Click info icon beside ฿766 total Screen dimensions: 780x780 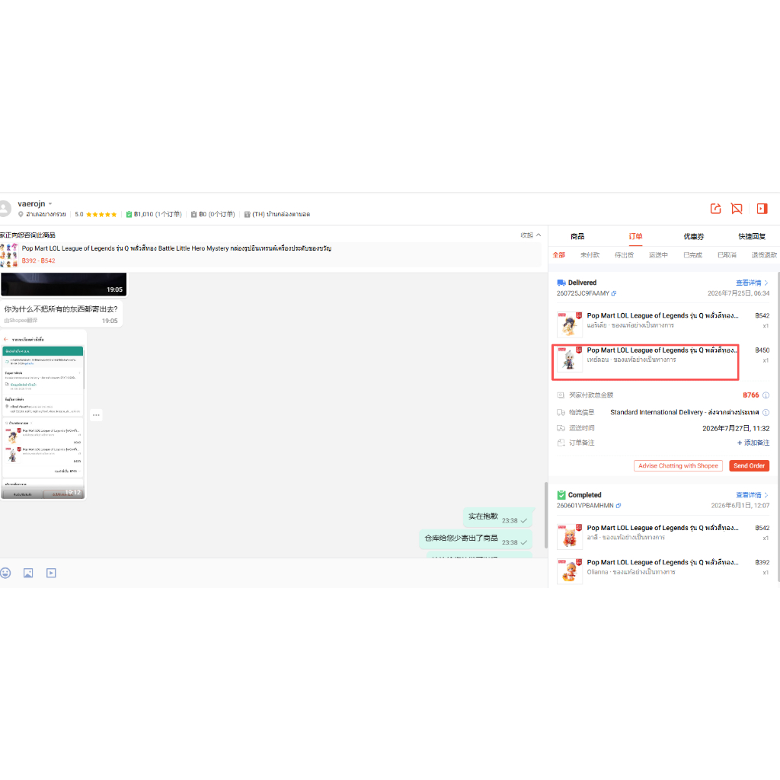click(766, 395)
